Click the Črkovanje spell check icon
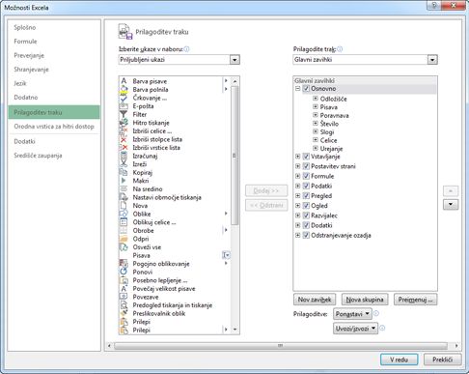469x374 pixels. click(x=124, y=98)
